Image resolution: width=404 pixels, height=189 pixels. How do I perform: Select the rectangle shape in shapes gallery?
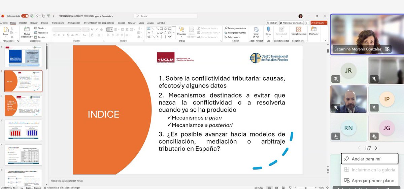pyautogui.click(x=161, y=29)
